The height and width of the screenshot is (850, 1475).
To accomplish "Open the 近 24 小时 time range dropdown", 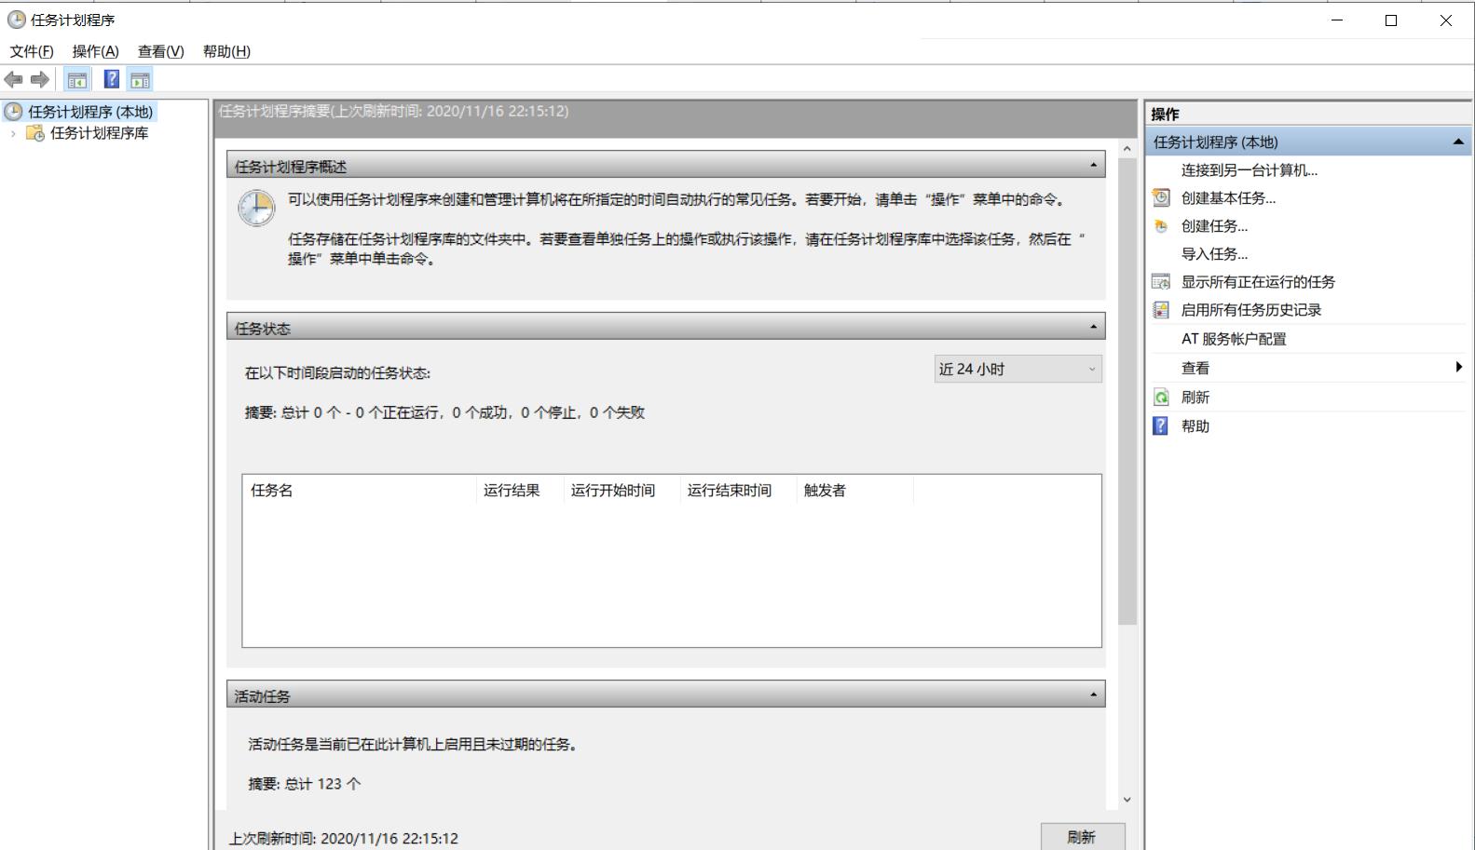I will pyautogui.click(x=1018, y=370).
